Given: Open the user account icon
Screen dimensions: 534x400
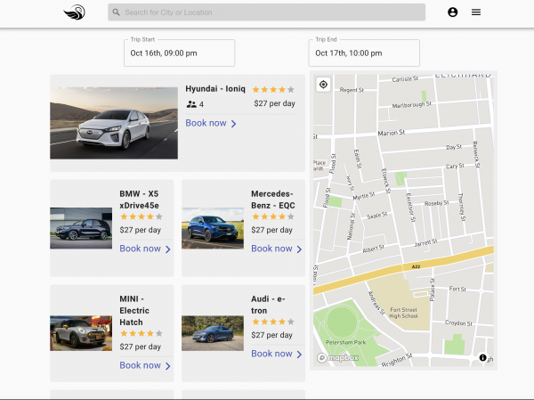Looking at the screenshot, I should pos(452,12).
